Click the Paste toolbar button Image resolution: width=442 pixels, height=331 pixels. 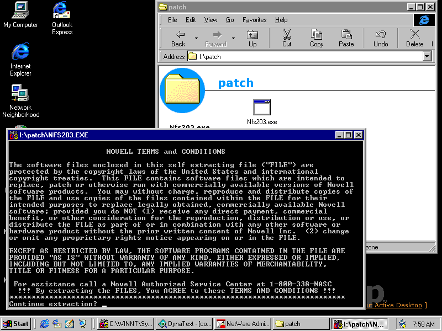(346, 38)
